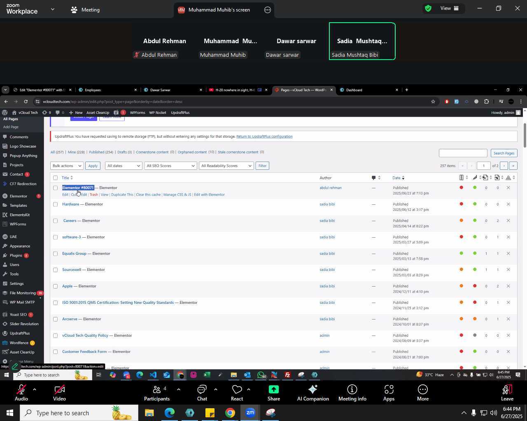
Task: Check the Arcserve page checkbox
Action: coord(56,319)
